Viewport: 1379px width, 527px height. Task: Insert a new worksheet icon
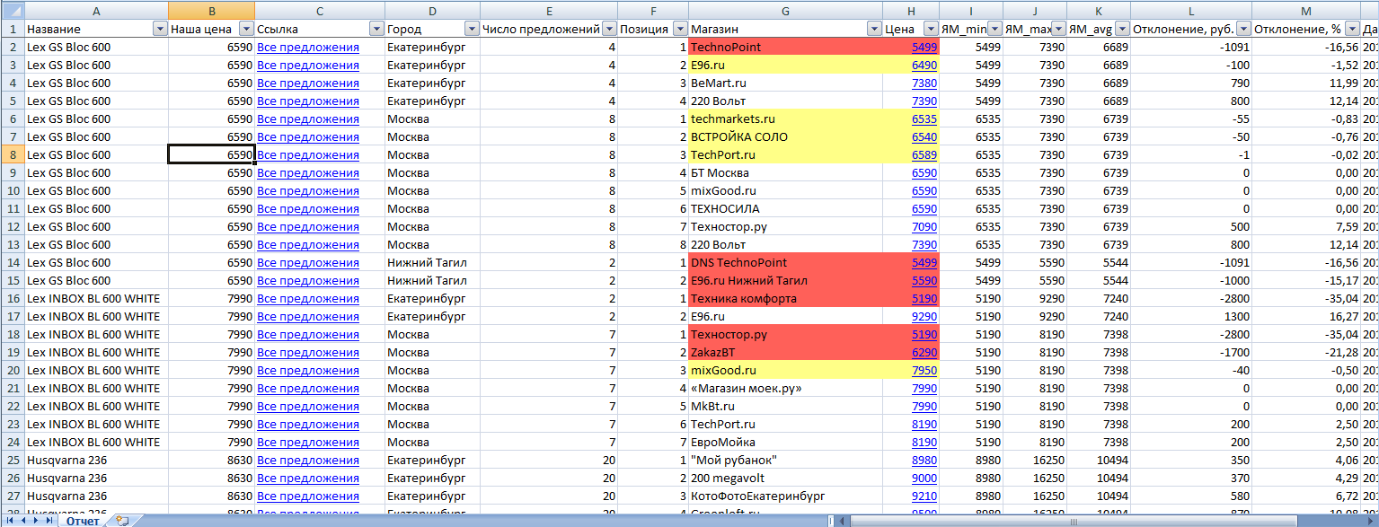123,520
